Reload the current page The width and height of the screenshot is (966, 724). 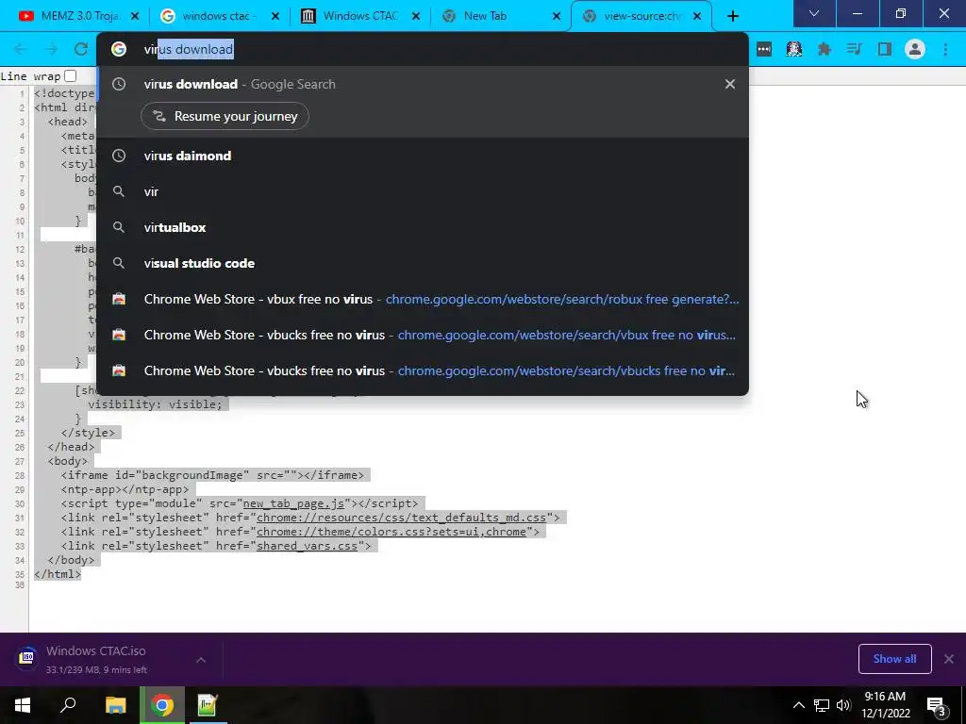coord(81,49)
